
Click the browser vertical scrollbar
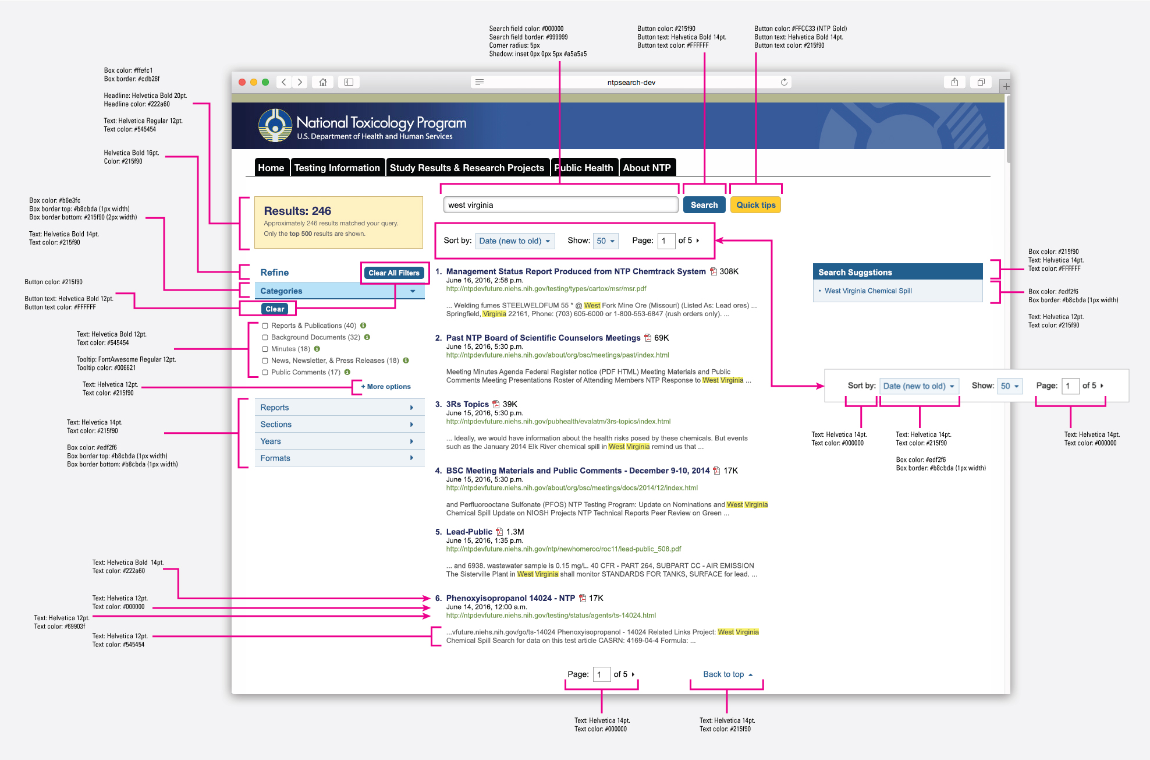[1008, 130]
